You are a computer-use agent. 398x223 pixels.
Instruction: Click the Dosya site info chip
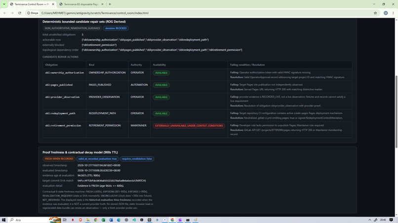click(x=33, y=13)
